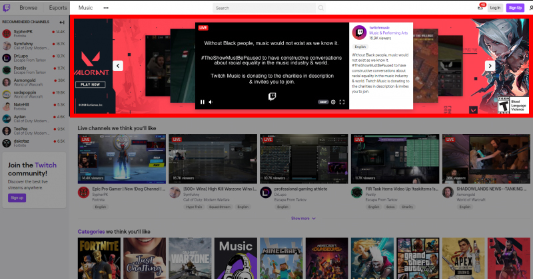This screenshot has height=279, width=533.
Task: Open dakotaz avatar in sidebar
Action: [x=7, y=143]
